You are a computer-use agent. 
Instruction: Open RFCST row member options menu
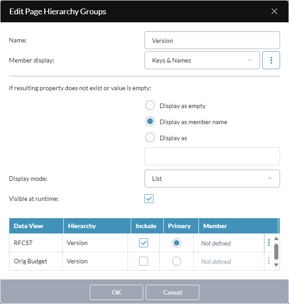pyautogui.click(x=268, y=242)
